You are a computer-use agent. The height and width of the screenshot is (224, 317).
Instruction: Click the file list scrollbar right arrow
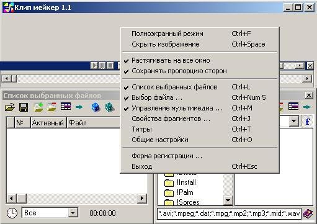tap(142, 199)
